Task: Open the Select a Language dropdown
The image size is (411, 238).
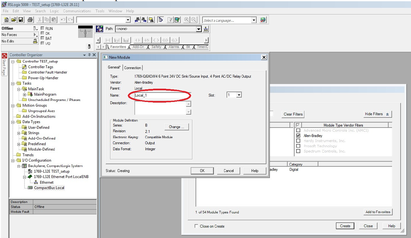Action: click(x=254, y=20)
